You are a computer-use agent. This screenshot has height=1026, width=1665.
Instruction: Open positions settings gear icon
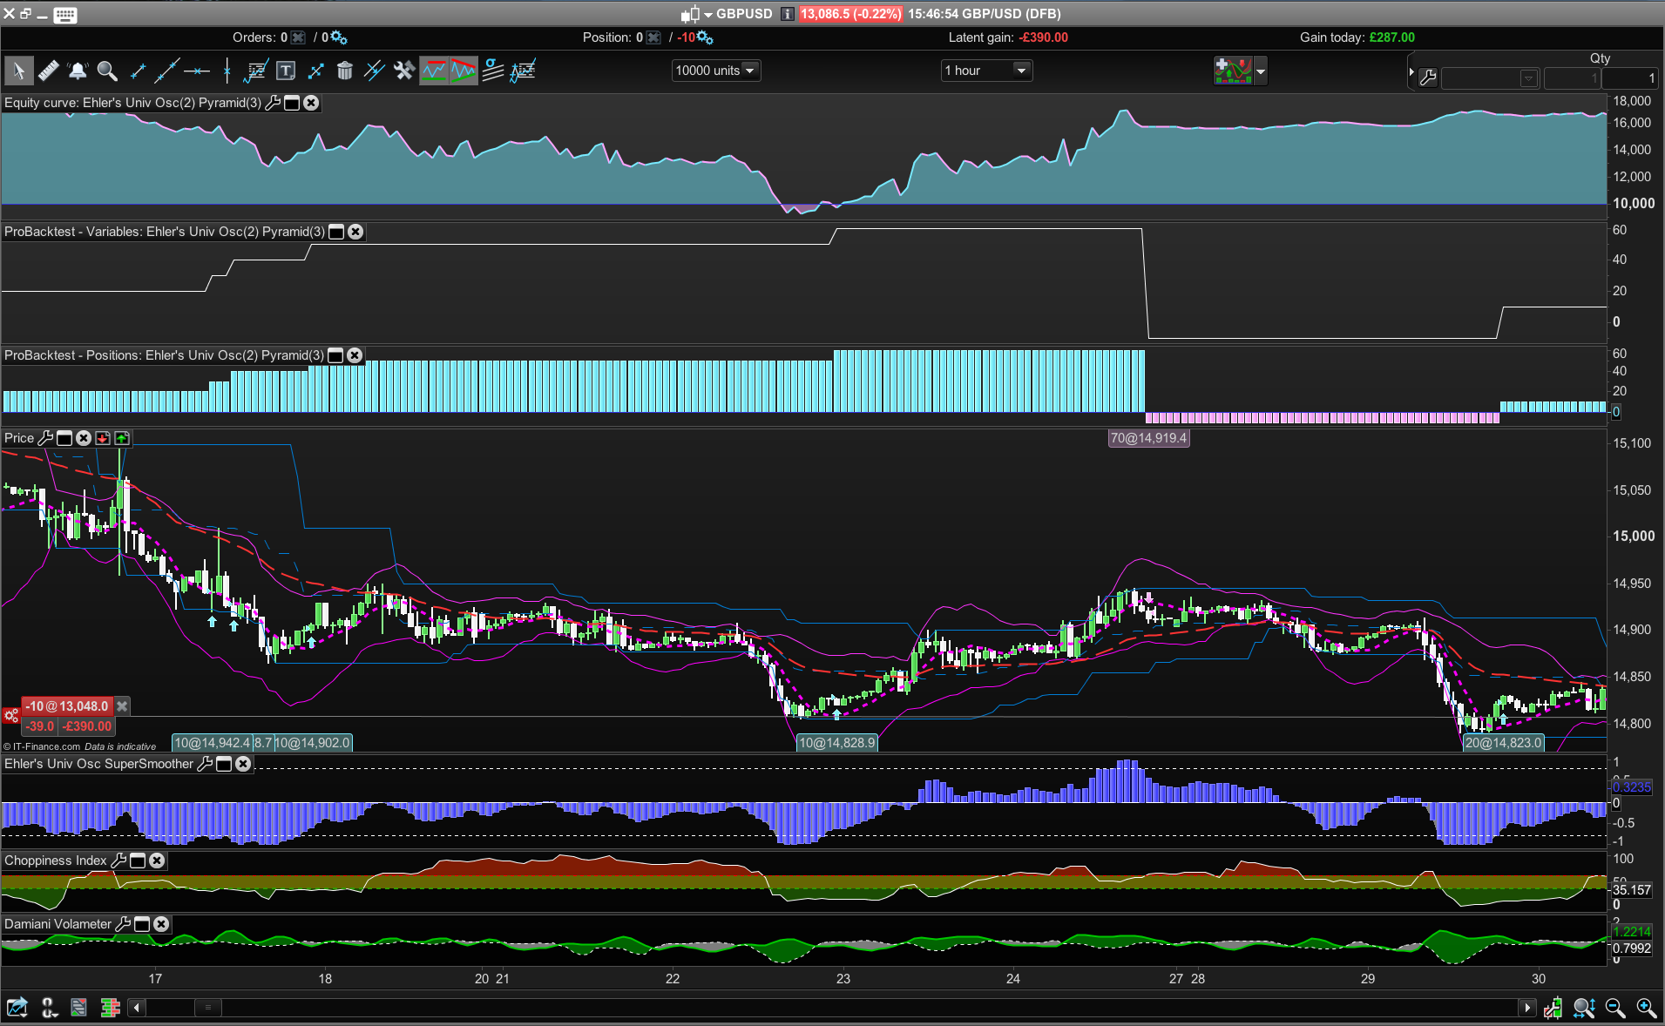click(x=705, y=37)
